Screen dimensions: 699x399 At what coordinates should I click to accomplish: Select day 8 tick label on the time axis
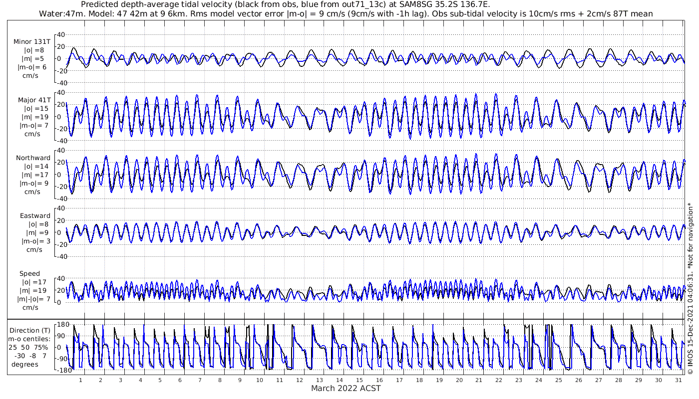(220, 380)
